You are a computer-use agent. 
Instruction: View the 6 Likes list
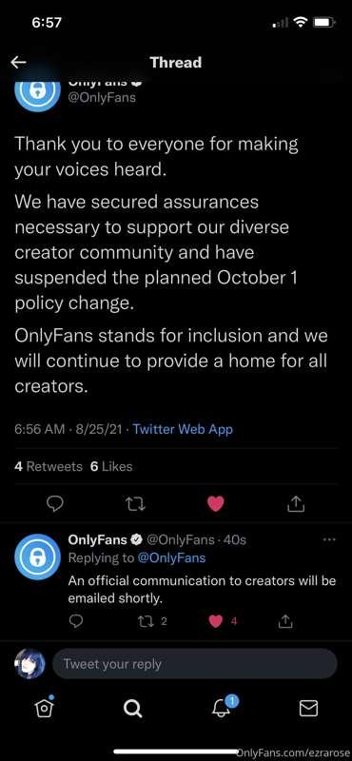(111, 466)
